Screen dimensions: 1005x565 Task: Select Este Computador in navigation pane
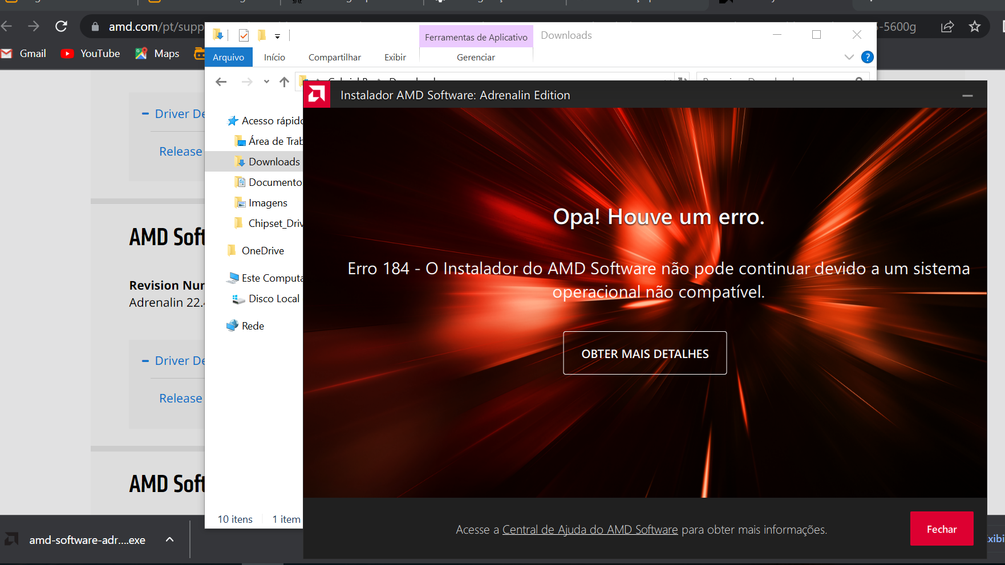tap(266, 278)
